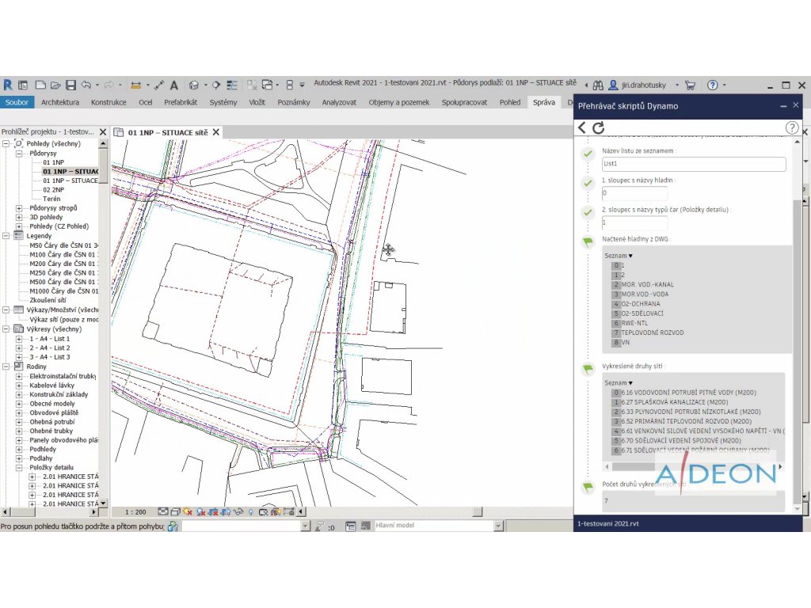
Task: Click the Dynamo Player back arrow
Action: [x=582, y=127]
